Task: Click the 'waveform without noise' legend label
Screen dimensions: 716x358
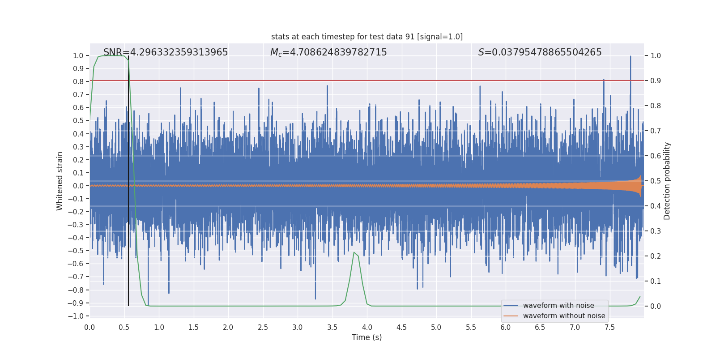Action: pyautogui.click(x=564, y=316)
